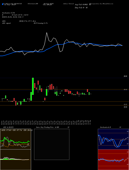Open the MACD histogram chart panel
129x170 pixels.
[15, 160]
